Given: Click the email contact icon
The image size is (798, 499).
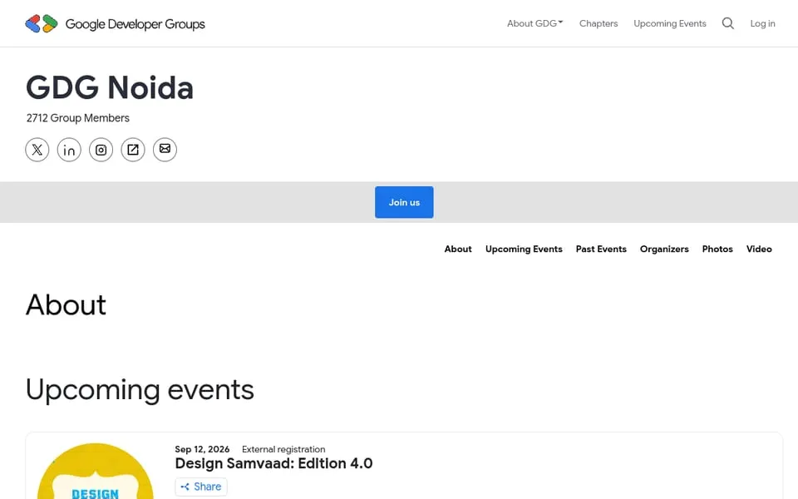Looking at the screenshot, I should pyautogui.click(x=165, y=150).
